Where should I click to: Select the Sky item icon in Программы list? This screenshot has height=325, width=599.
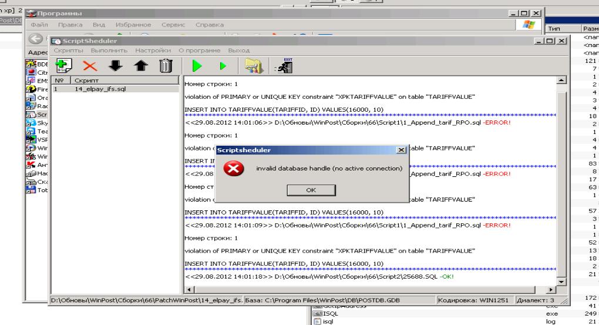31,123
